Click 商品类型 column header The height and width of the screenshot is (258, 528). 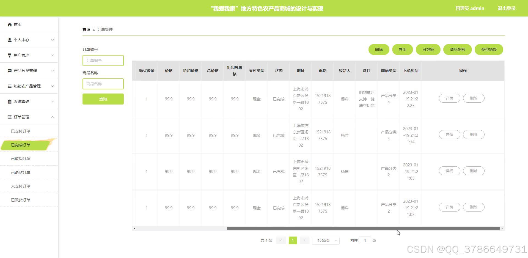[389, 71]
